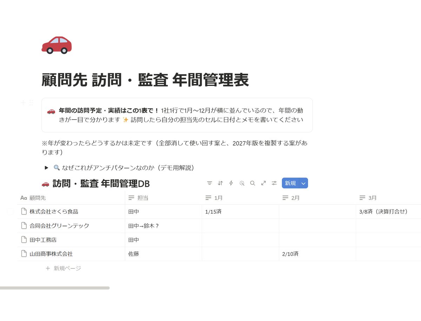Open the 顧問先 column header menu
Viewport: 421px width, 321px height.
(71, 198)
